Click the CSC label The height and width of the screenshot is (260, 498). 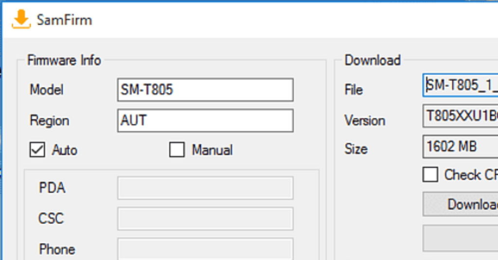pyautogui.click(x=51, y=218)
